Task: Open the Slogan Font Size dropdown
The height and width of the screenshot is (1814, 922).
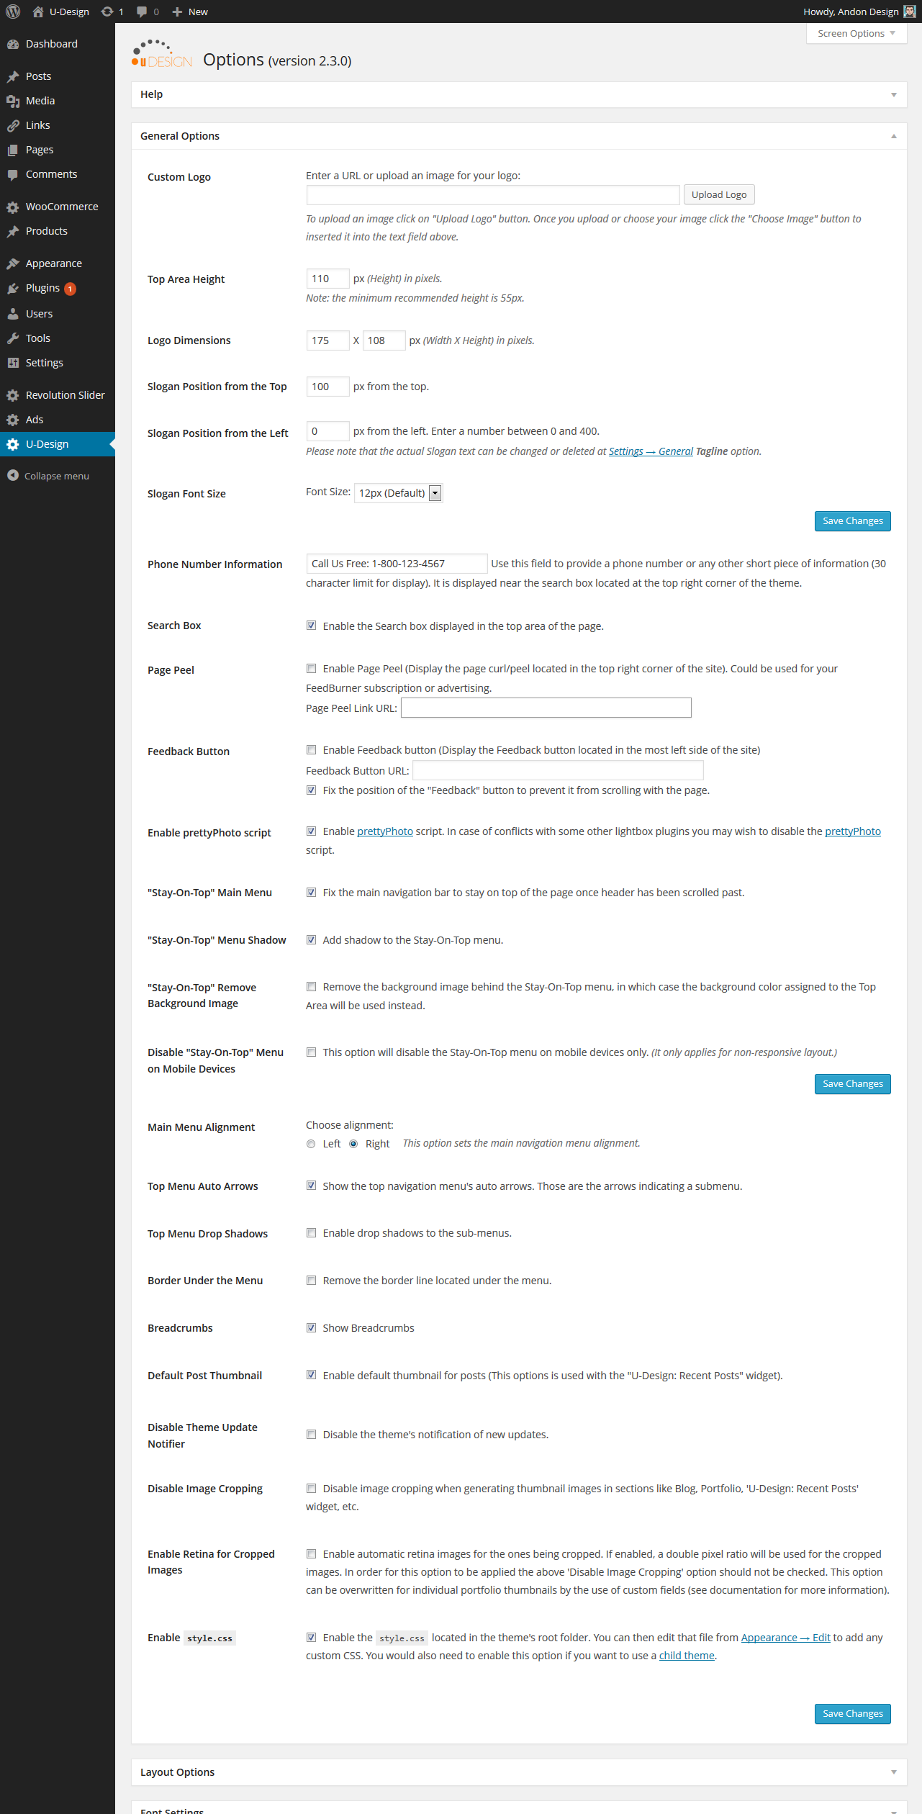Action: (x=398, y=493)
